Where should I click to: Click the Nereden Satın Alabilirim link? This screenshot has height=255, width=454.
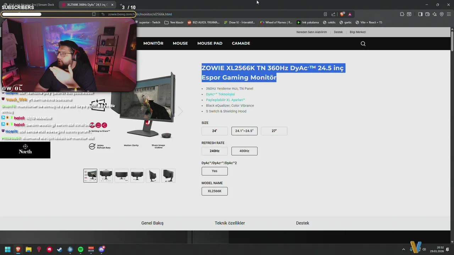click(312, 32)
